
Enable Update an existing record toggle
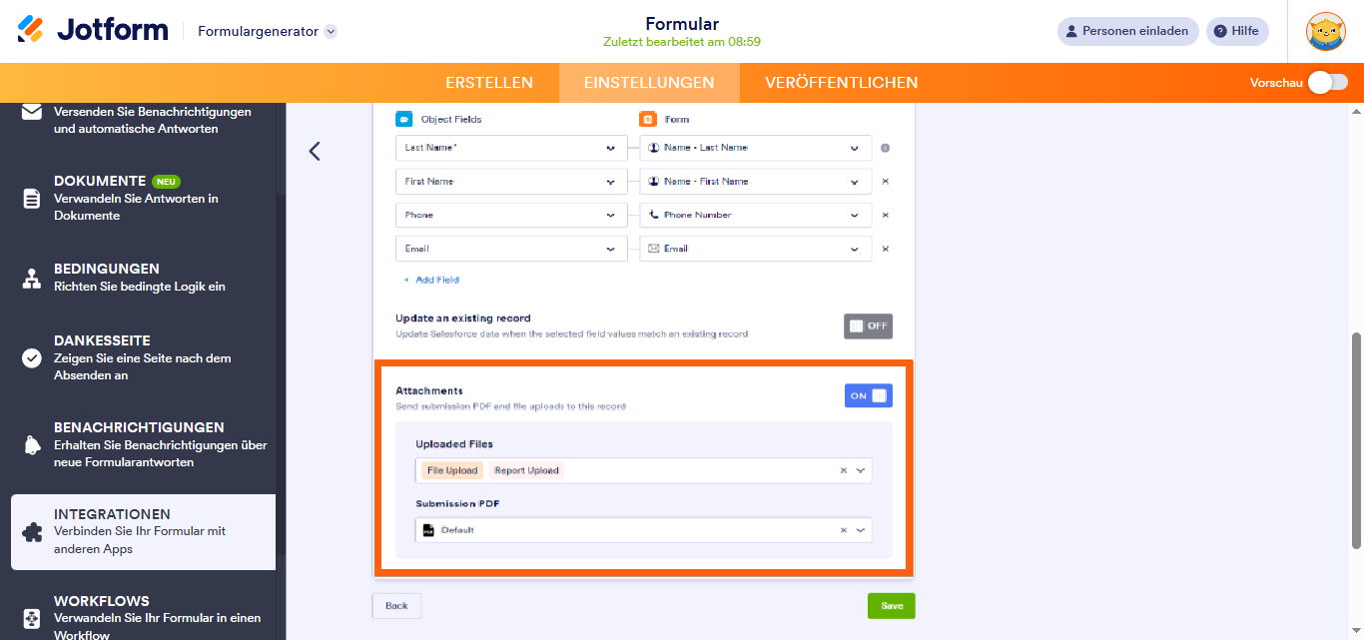coord(868,326)
